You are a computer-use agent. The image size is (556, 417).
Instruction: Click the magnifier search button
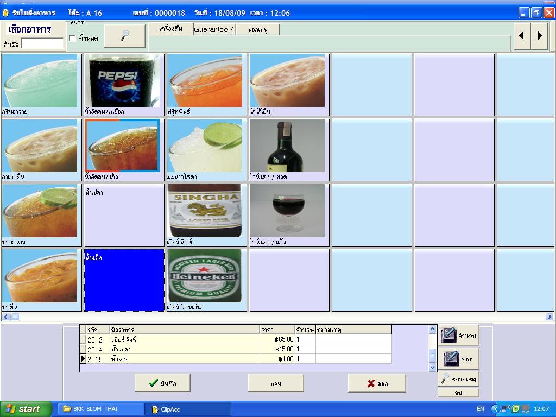125,36
